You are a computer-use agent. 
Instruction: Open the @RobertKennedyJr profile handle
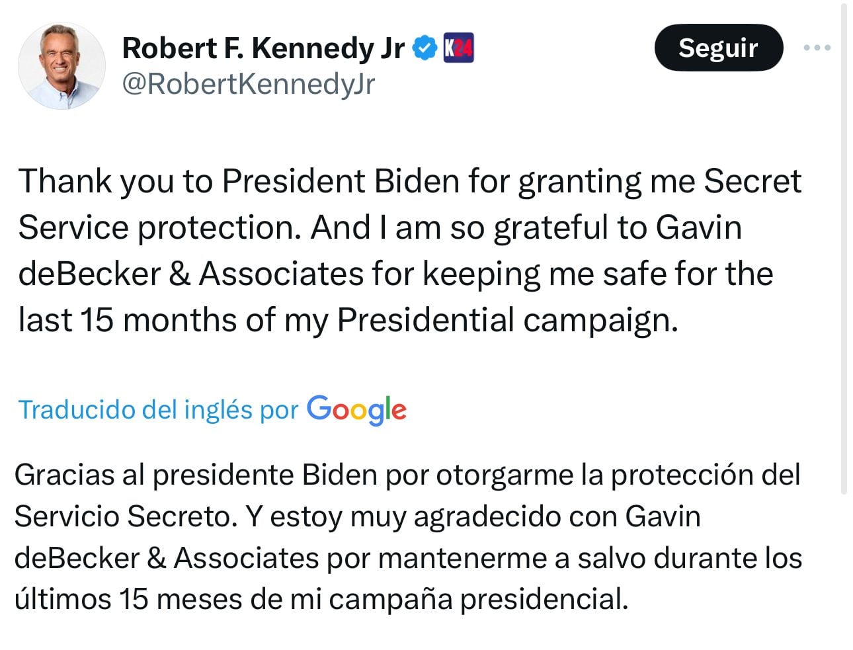[x=248, y=83]
